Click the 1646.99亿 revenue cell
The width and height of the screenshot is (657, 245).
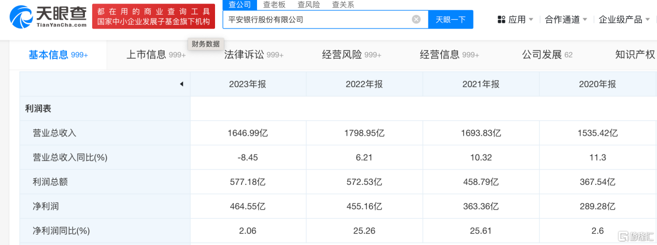coord(248,133)
